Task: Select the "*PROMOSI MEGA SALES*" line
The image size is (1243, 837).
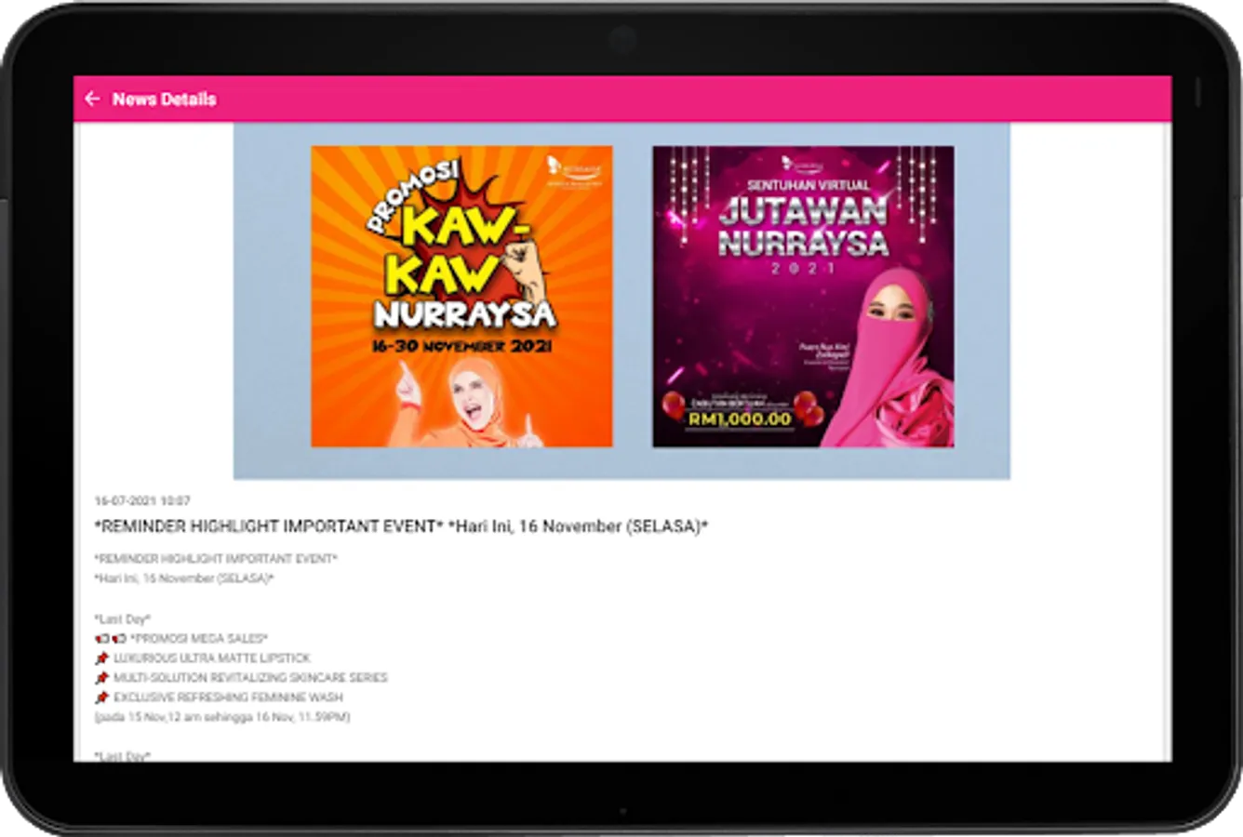Action: tap(199, 639)
